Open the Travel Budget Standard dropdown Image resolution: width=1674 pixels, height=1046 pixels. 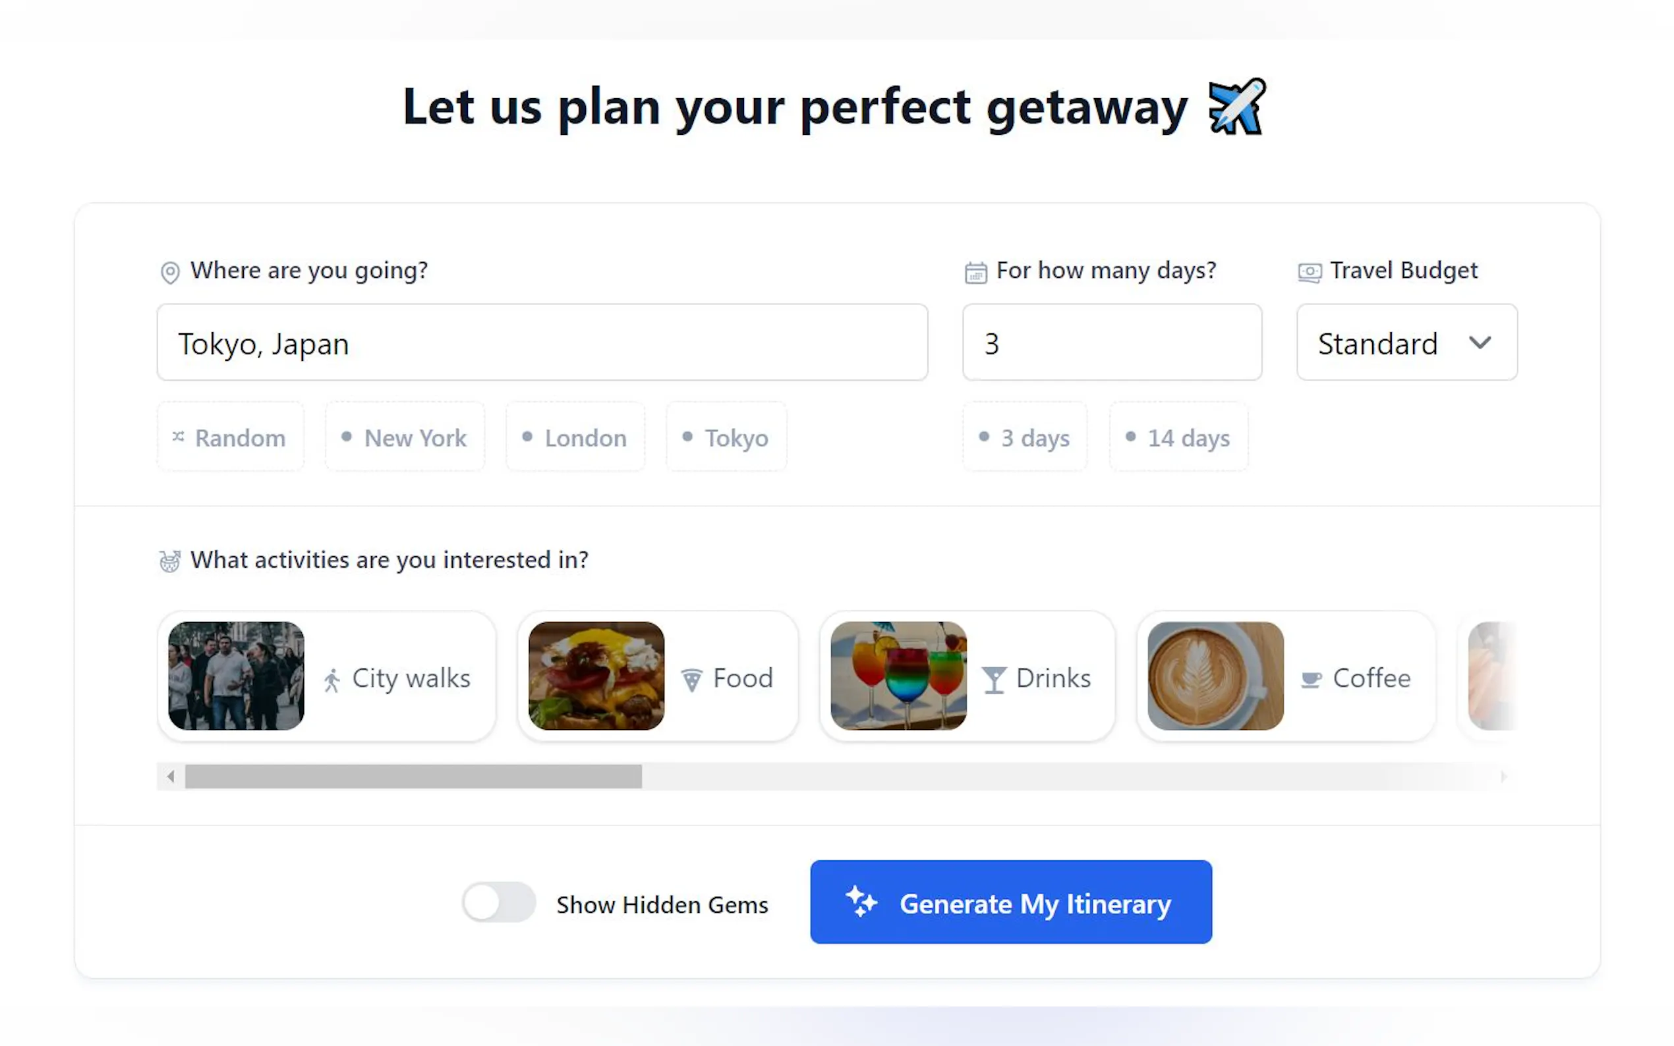click(x=1406, y=343)
